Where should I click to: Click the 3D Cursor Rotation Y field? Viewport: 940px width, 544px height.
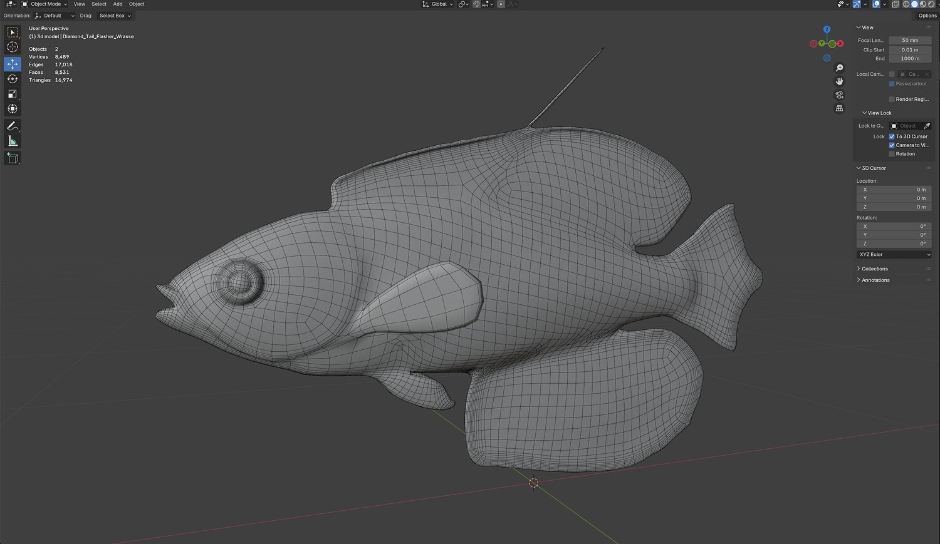[x=894, y=235]
